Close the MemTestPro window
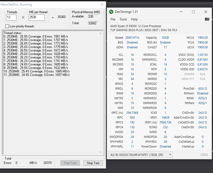Screen dimensions: 213x173 click(x=102, y=5)
